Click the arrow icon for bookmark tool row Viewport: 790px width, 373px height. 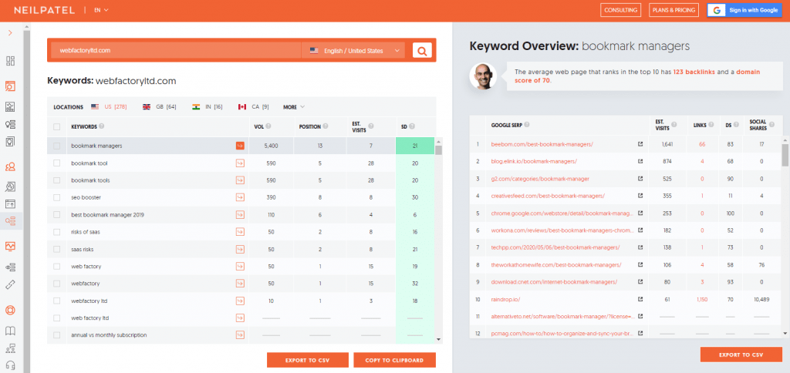(x=240, y=163)
